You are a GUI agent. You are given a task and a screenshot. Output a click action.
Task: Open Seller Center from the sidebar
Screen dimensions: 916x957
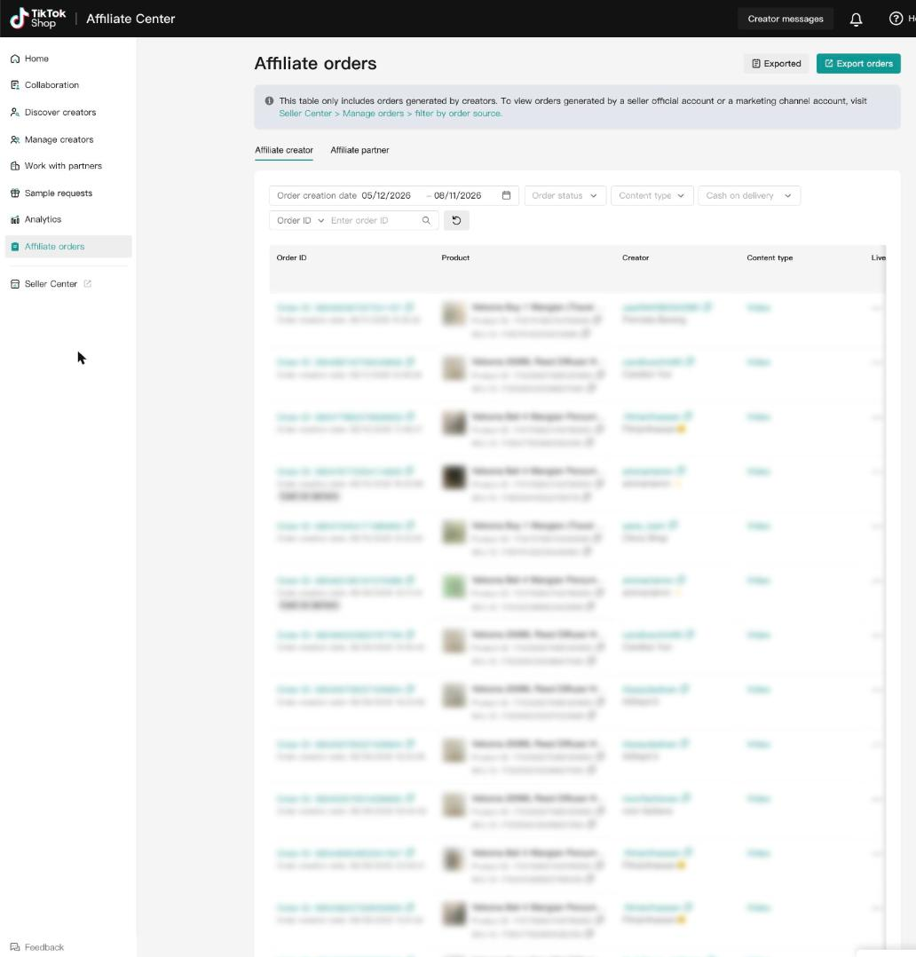point(51,284)
